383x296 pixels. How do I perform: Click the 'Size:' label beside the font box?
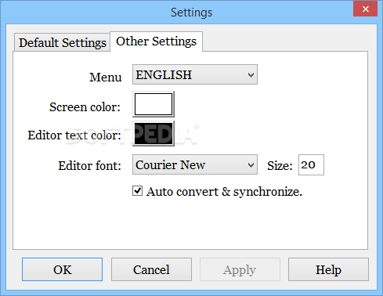(280, 166)
